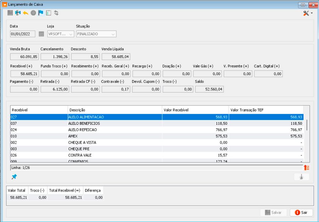Click the yellow undo arrow icon

pyautogui.click(x=26, y=13)
